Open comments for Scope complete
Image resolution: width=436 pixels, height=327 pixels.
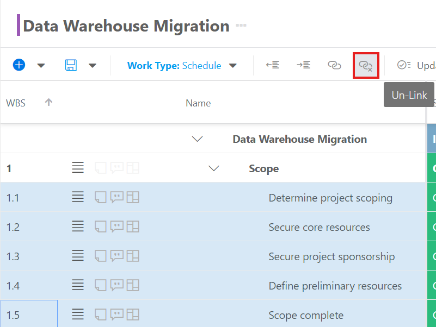(x=117, y=315)
